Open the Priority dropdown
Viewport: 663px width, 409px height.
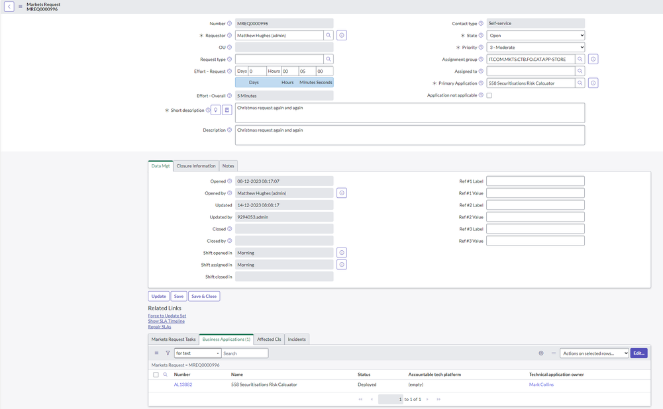click(x=536, y=48)
